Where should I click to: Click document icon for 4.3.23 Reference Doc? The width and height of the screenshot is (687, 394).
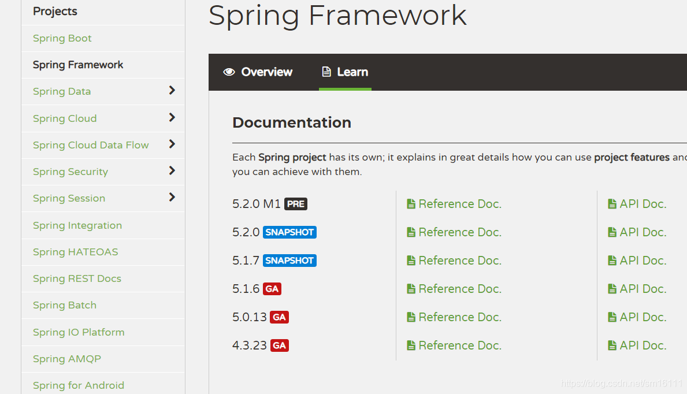pyautogui.click(x=411, y=345)
